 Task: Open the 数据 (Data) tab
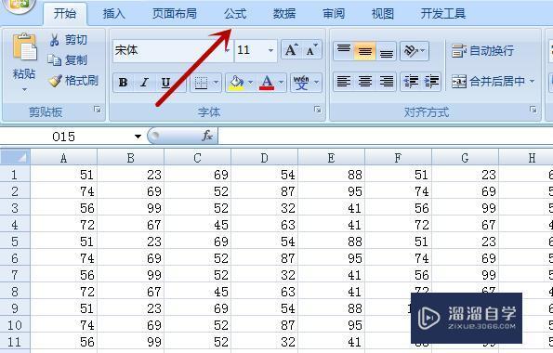(284, 14)
